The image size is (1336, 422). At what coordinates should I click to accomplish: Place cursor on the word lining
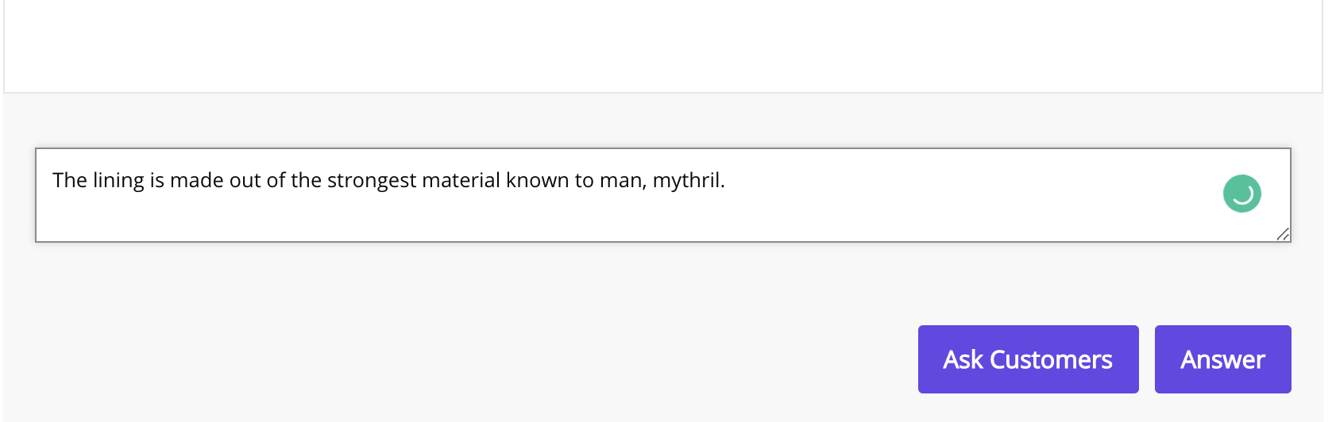[x=118, y=181]
